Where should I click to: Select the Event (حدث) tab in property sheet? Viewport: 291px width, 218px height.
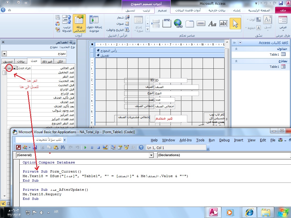coord(34,61)
